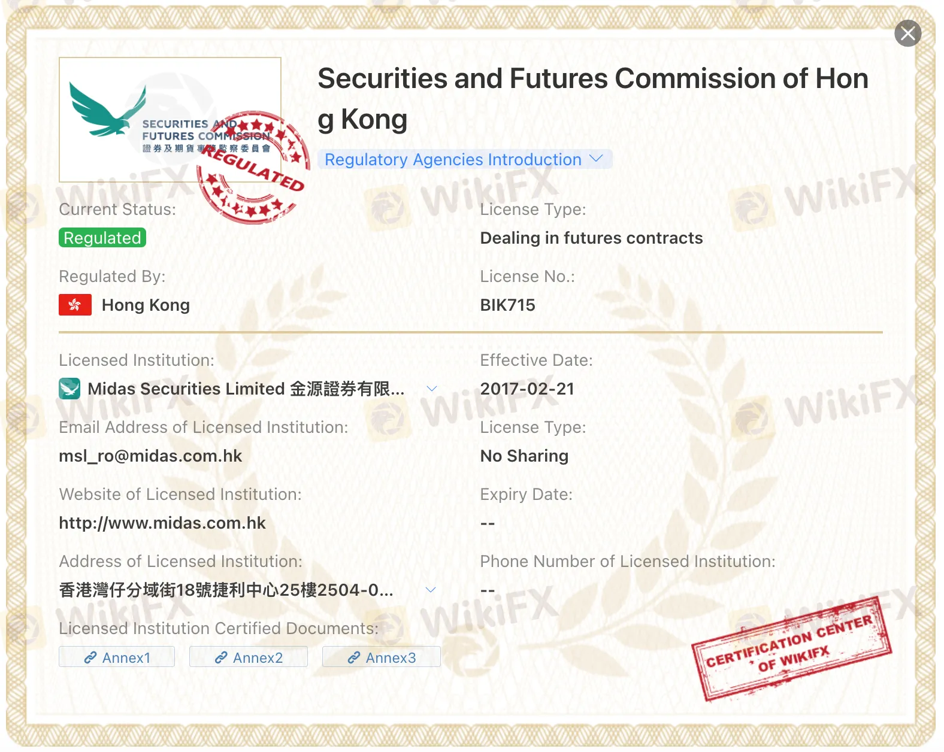
Task: Close the certificate popup
Action: [907, 34]
